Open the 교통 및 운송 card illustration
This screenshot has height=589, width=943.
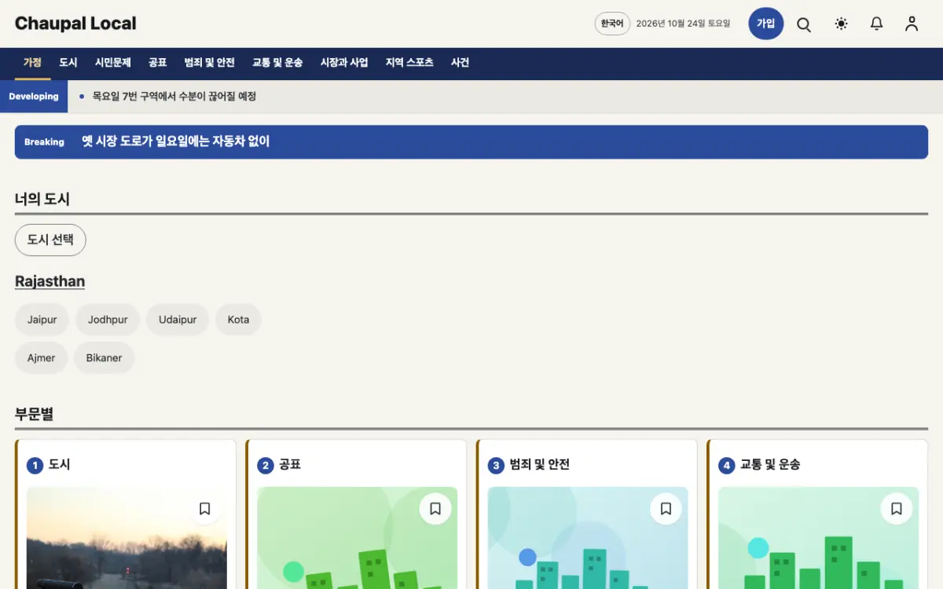coord(818,538)
